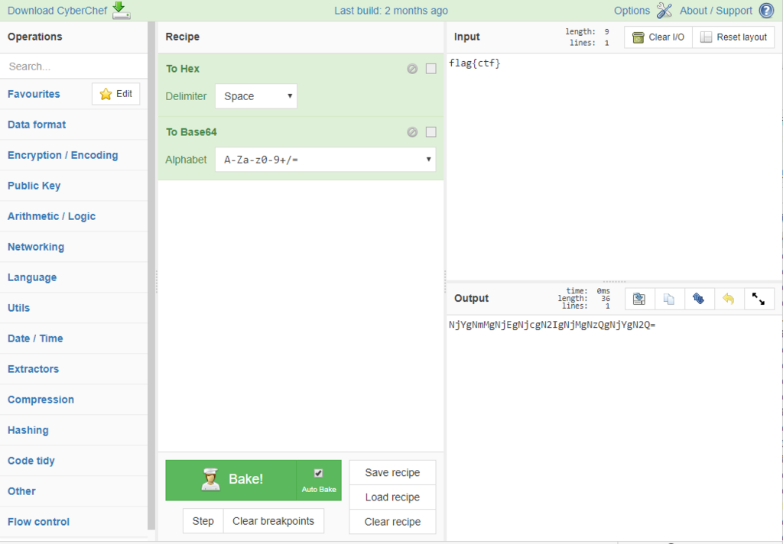Click in the Input text area with flag{ctf}
The width and height of the screenshot is (783, 544).
pyautogui.click(x=614, y=167)
